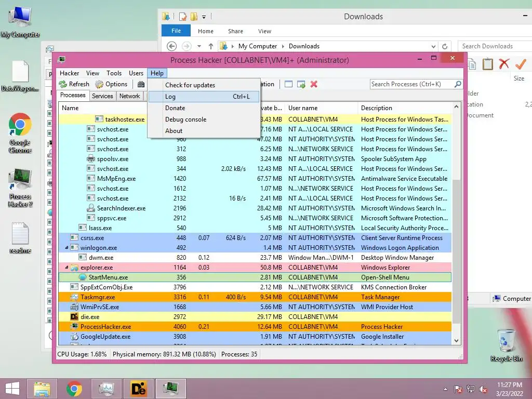Select Google Chrome desktop shortcut
The image size is (532, 399).
pos(20,133)
